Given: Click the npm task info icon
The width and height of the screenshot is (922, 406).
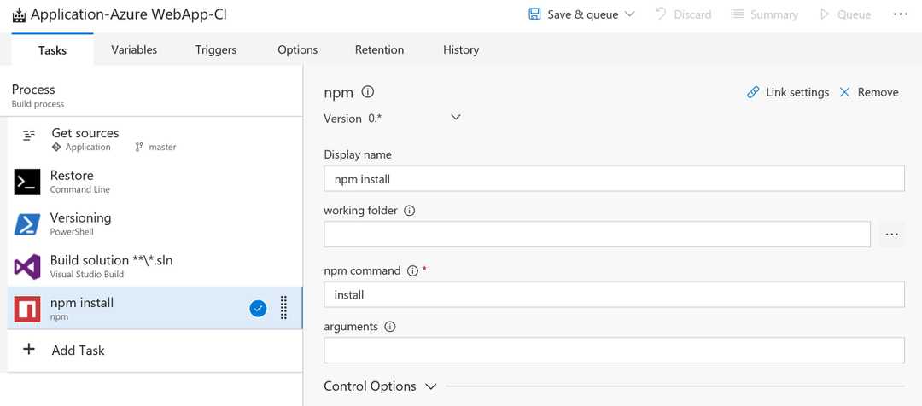Looking at the screenshot, I should pyautogui.click(x=368, y=92).
